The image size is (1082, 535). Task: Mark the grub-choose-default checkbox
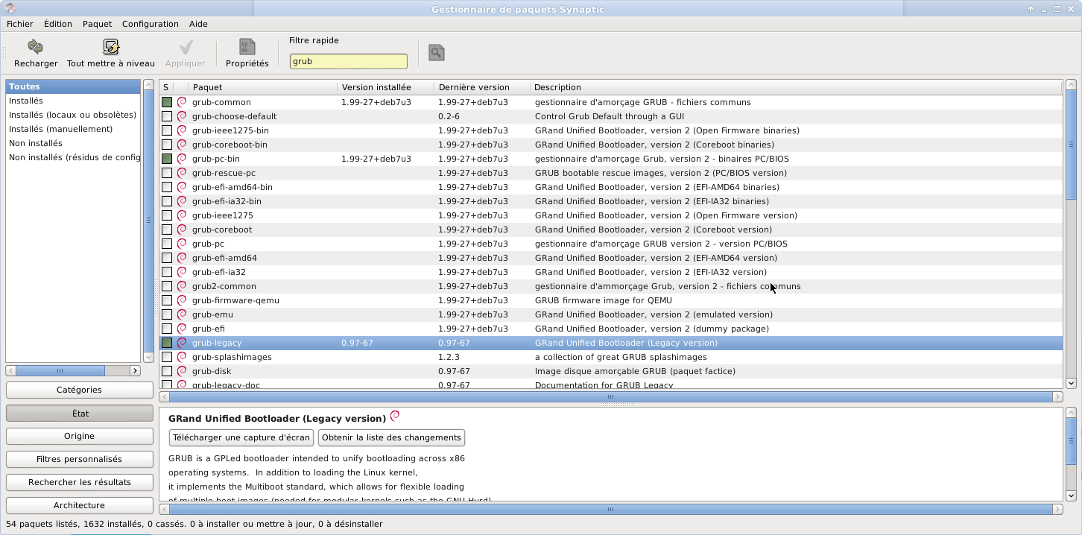click(x=167, y=116)
